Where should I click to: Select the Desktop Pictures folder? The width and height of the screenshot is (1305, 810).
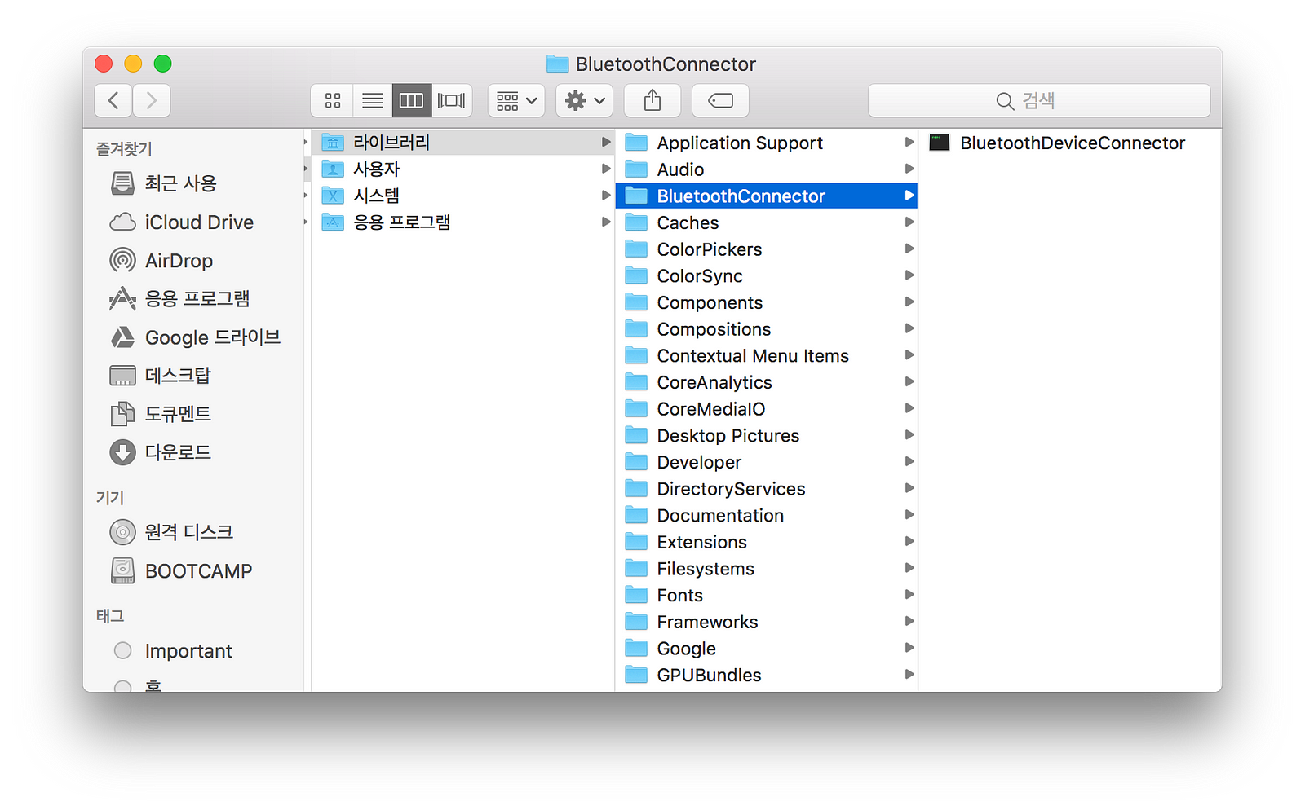767,435
